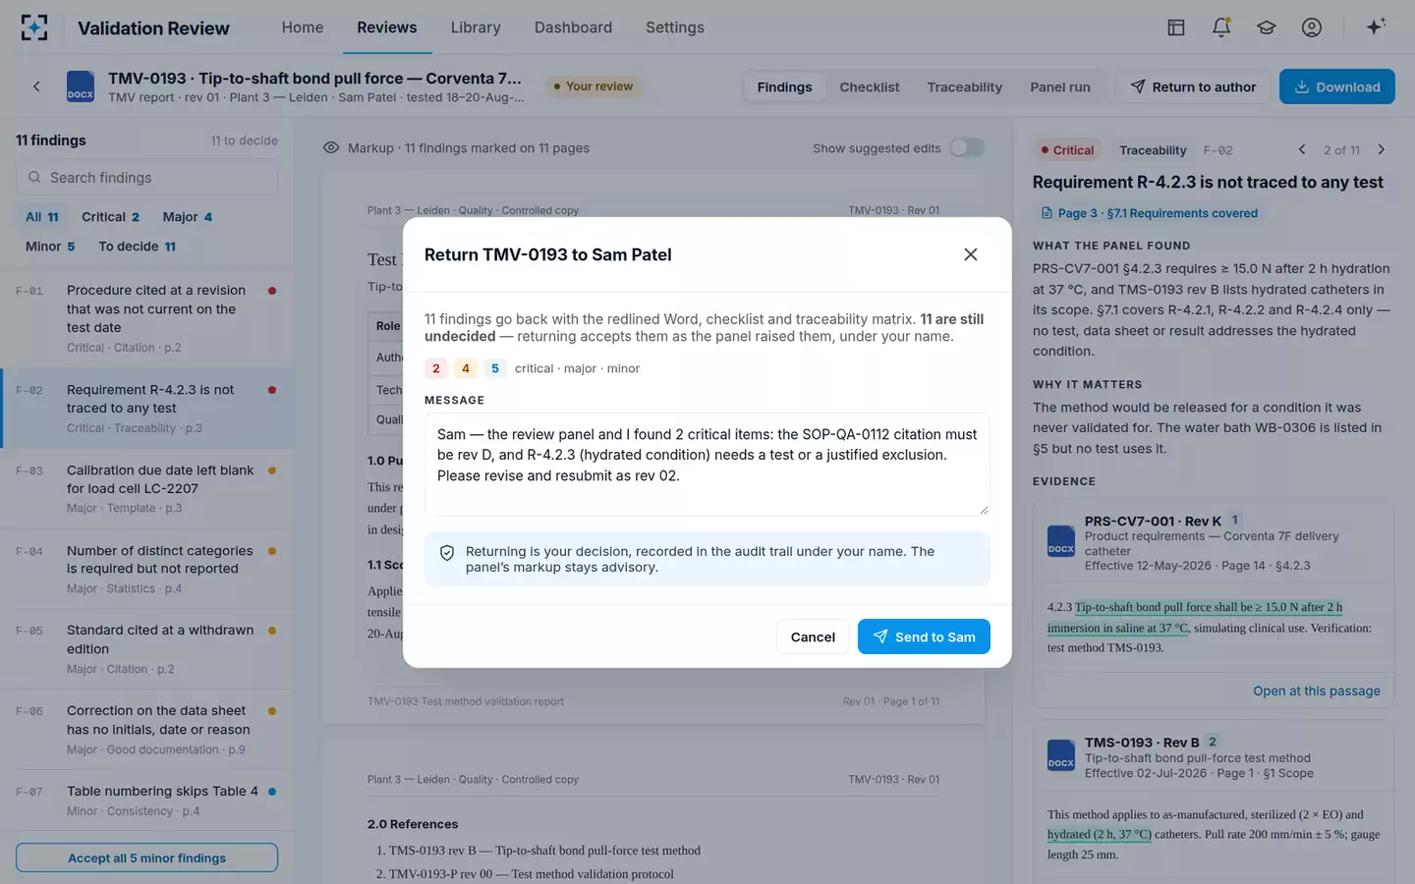Click the 2 of 11 finding counter
The width and height of the screenshot is (1415, 884).
click(1341, 150)
